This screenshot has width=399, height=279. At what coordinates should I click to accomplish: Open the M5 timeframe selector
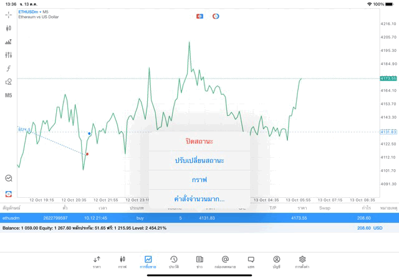[9, 95]
